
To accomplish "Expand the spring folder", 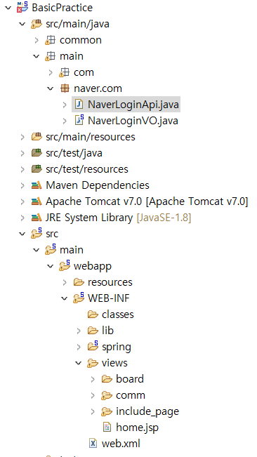I will point(79,347).
